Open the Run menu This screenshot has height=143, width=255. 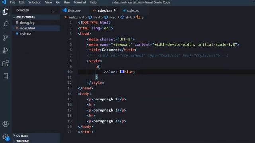67,2
